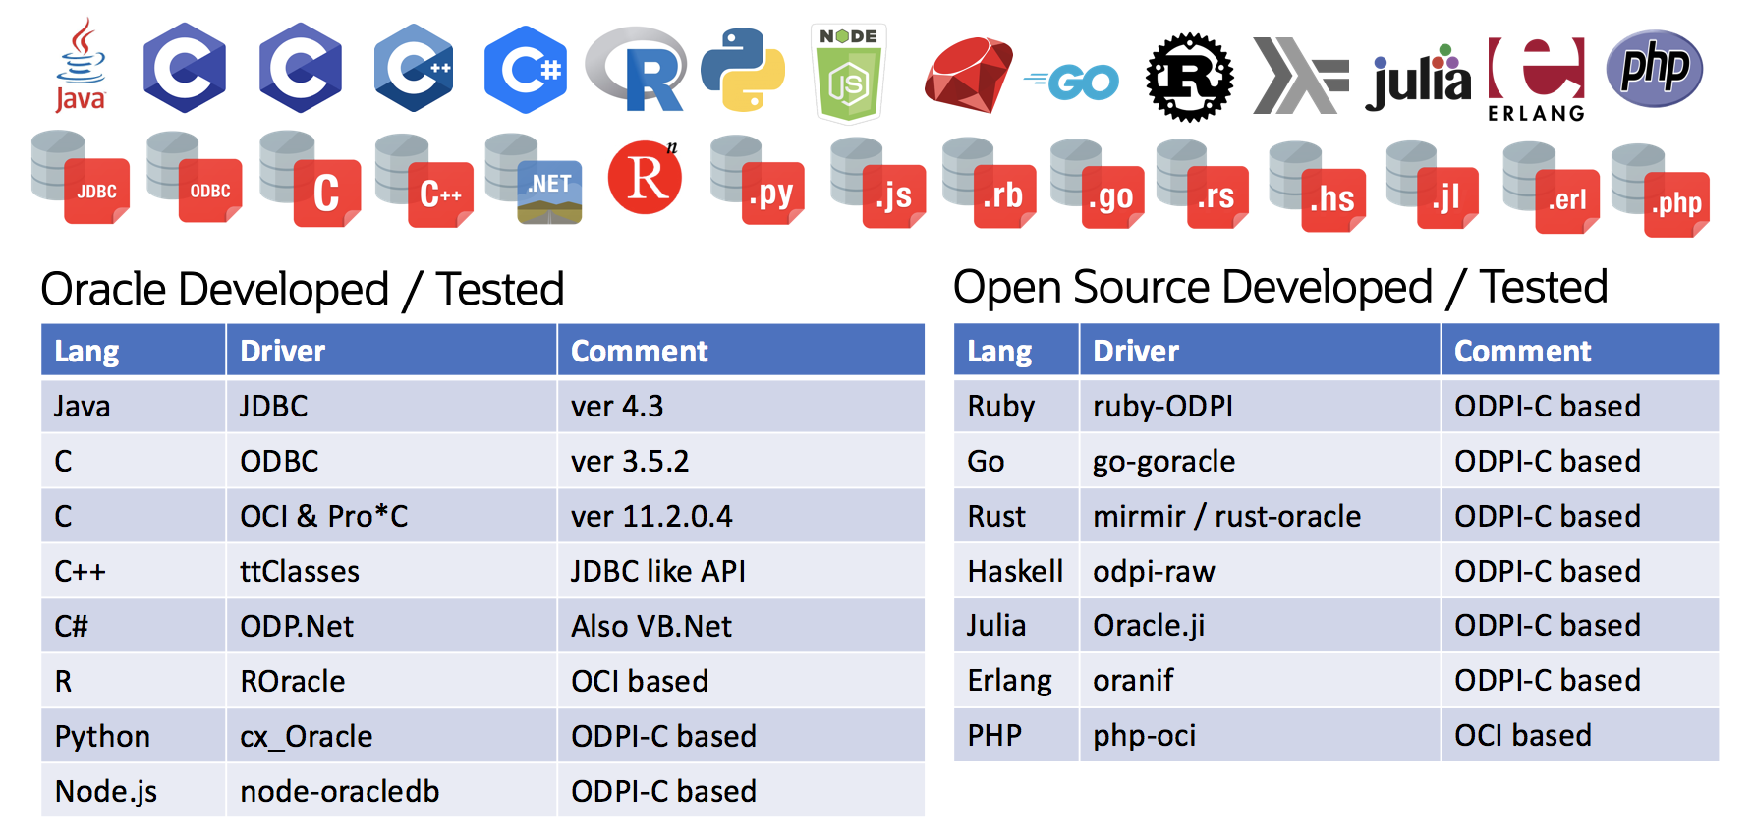Screen dimensions: 1753x833
Task: Select the .NET database icon
Action: (534, 179)
